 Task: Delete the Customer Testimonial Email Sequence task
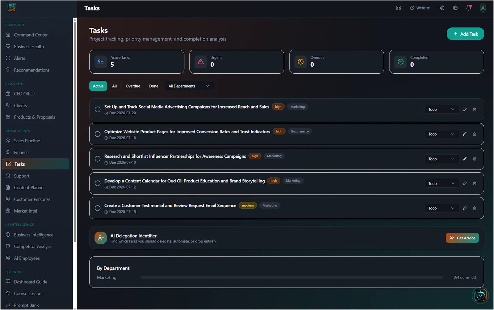475,208
